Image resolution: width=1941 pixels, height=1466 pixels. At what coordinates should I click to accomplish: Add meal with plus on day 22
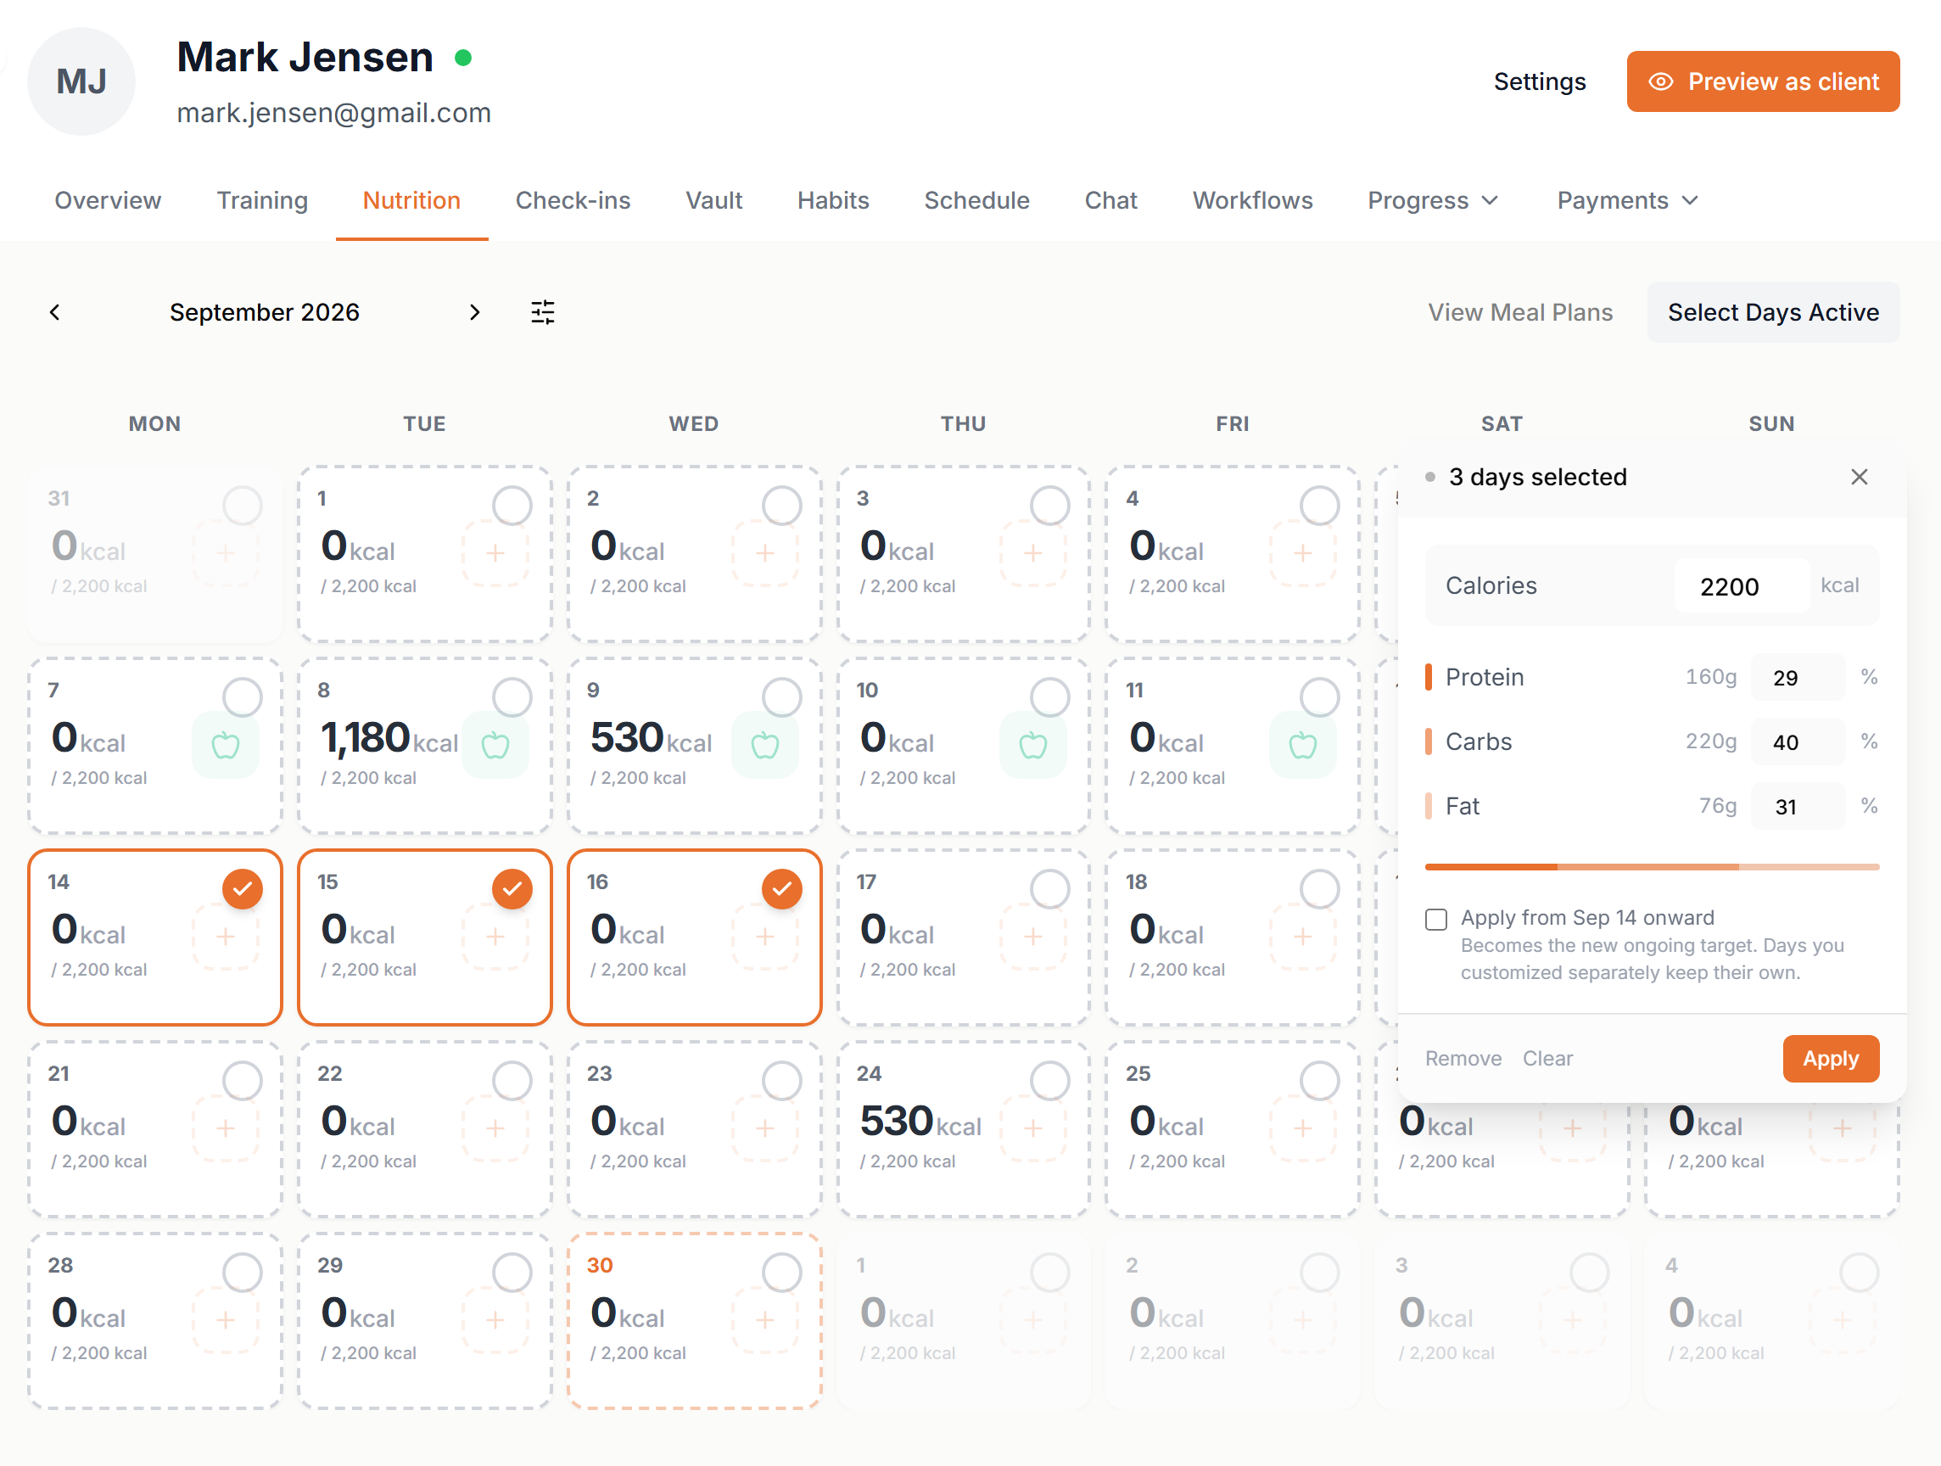[495, 1127]
